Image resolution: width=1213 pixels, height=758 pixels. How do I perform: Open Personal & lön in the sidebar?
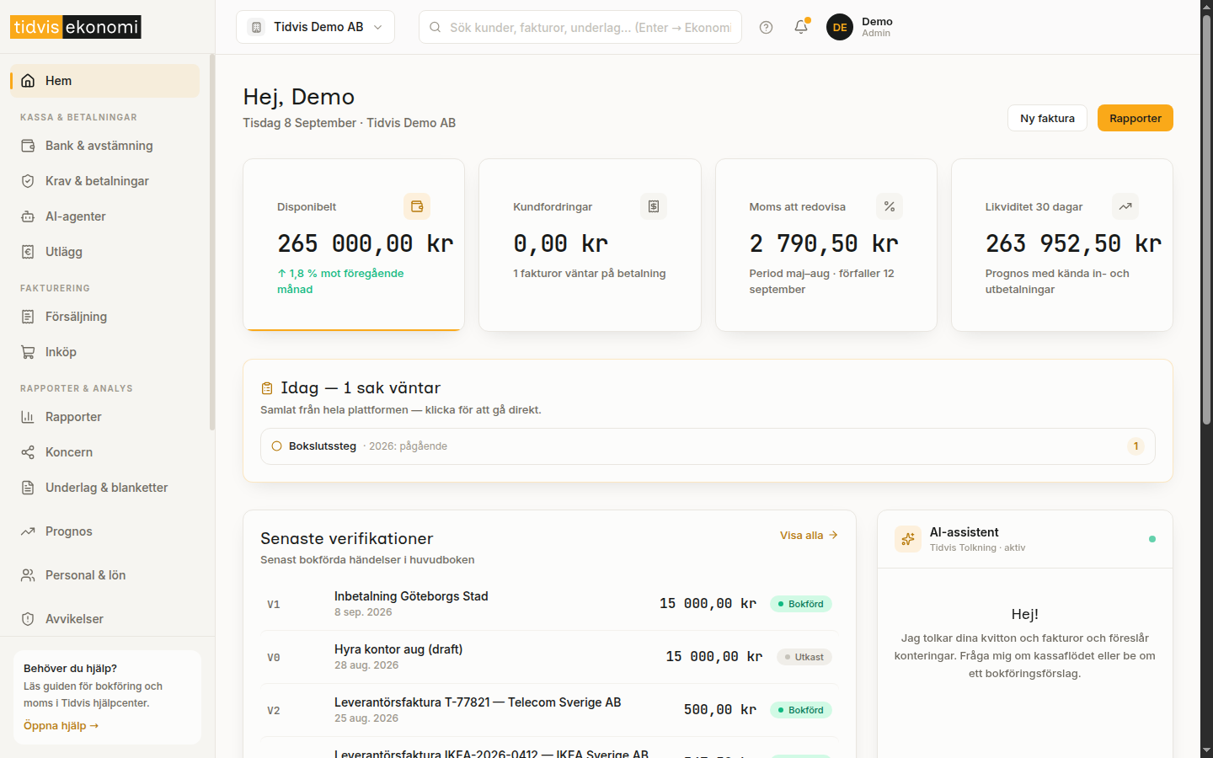pos(104,575)
